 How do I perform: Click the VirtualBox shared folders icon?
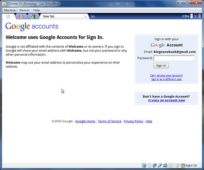pos(165,166)
